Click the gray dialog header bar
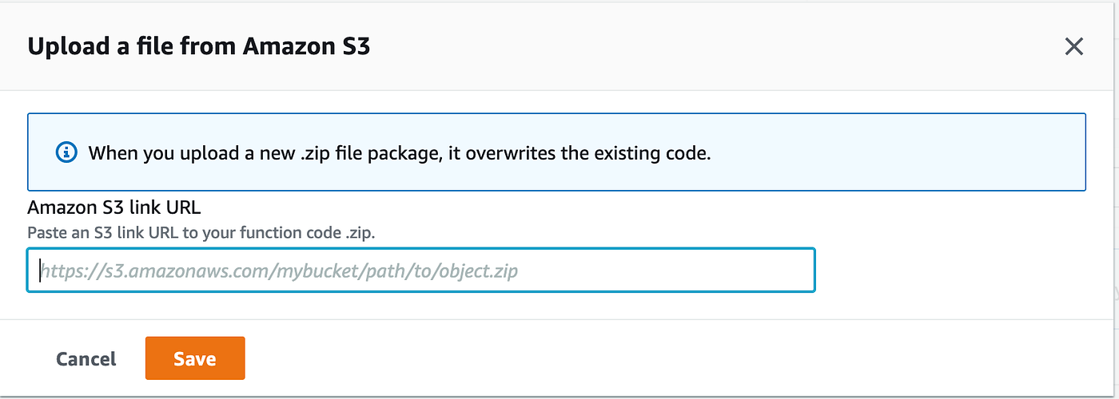The image size is (1119, 399). [679, 46]
